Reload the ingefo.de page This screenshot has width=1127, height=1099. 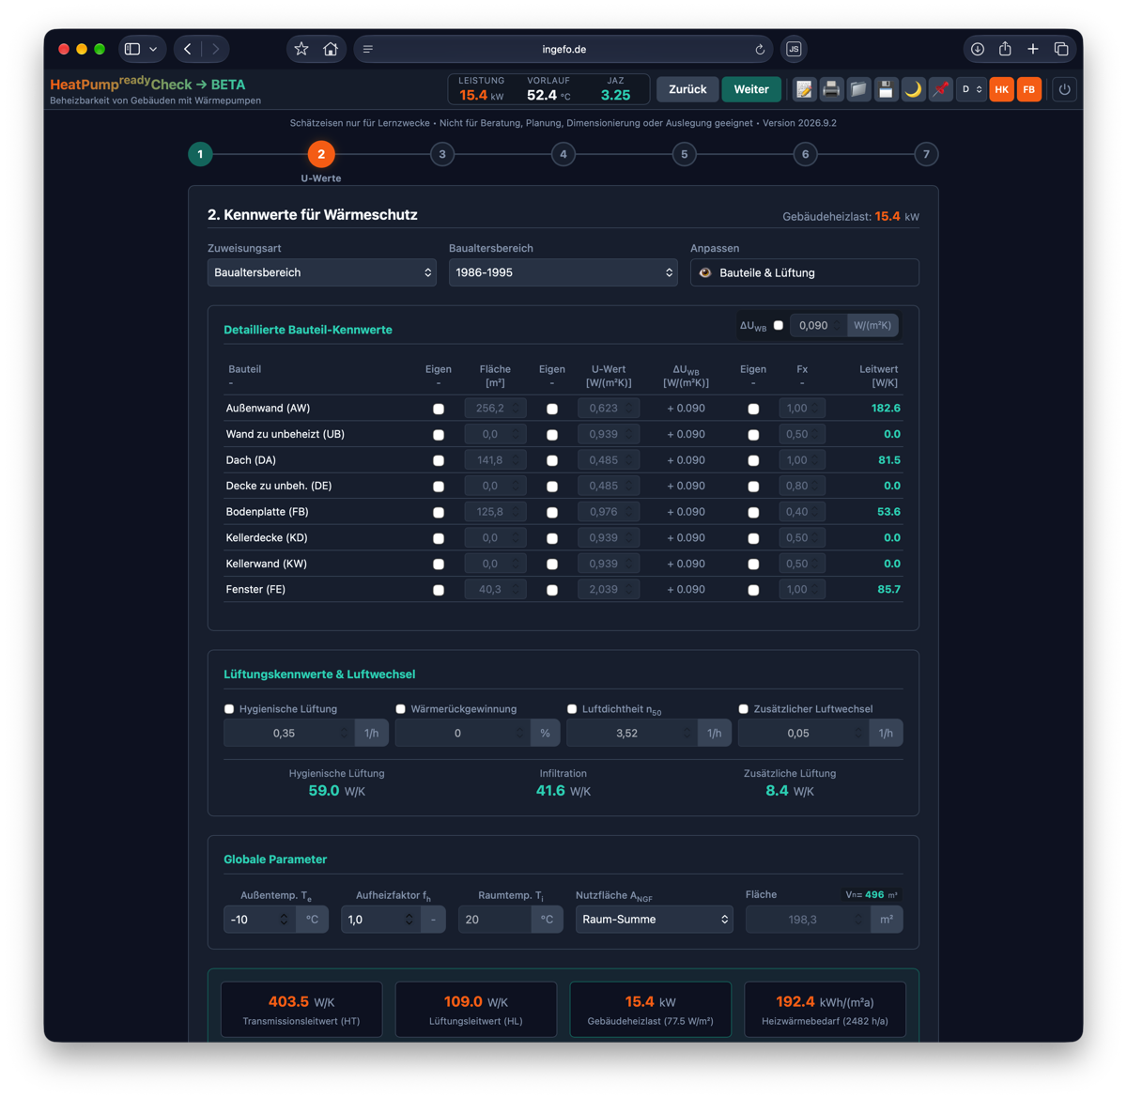760,49
